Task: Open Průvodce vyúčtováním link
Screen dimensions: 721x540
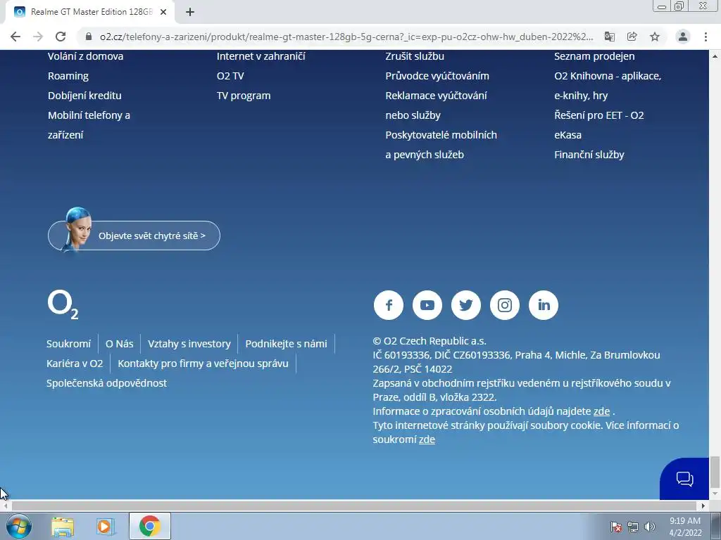Action: coord(437,76)
